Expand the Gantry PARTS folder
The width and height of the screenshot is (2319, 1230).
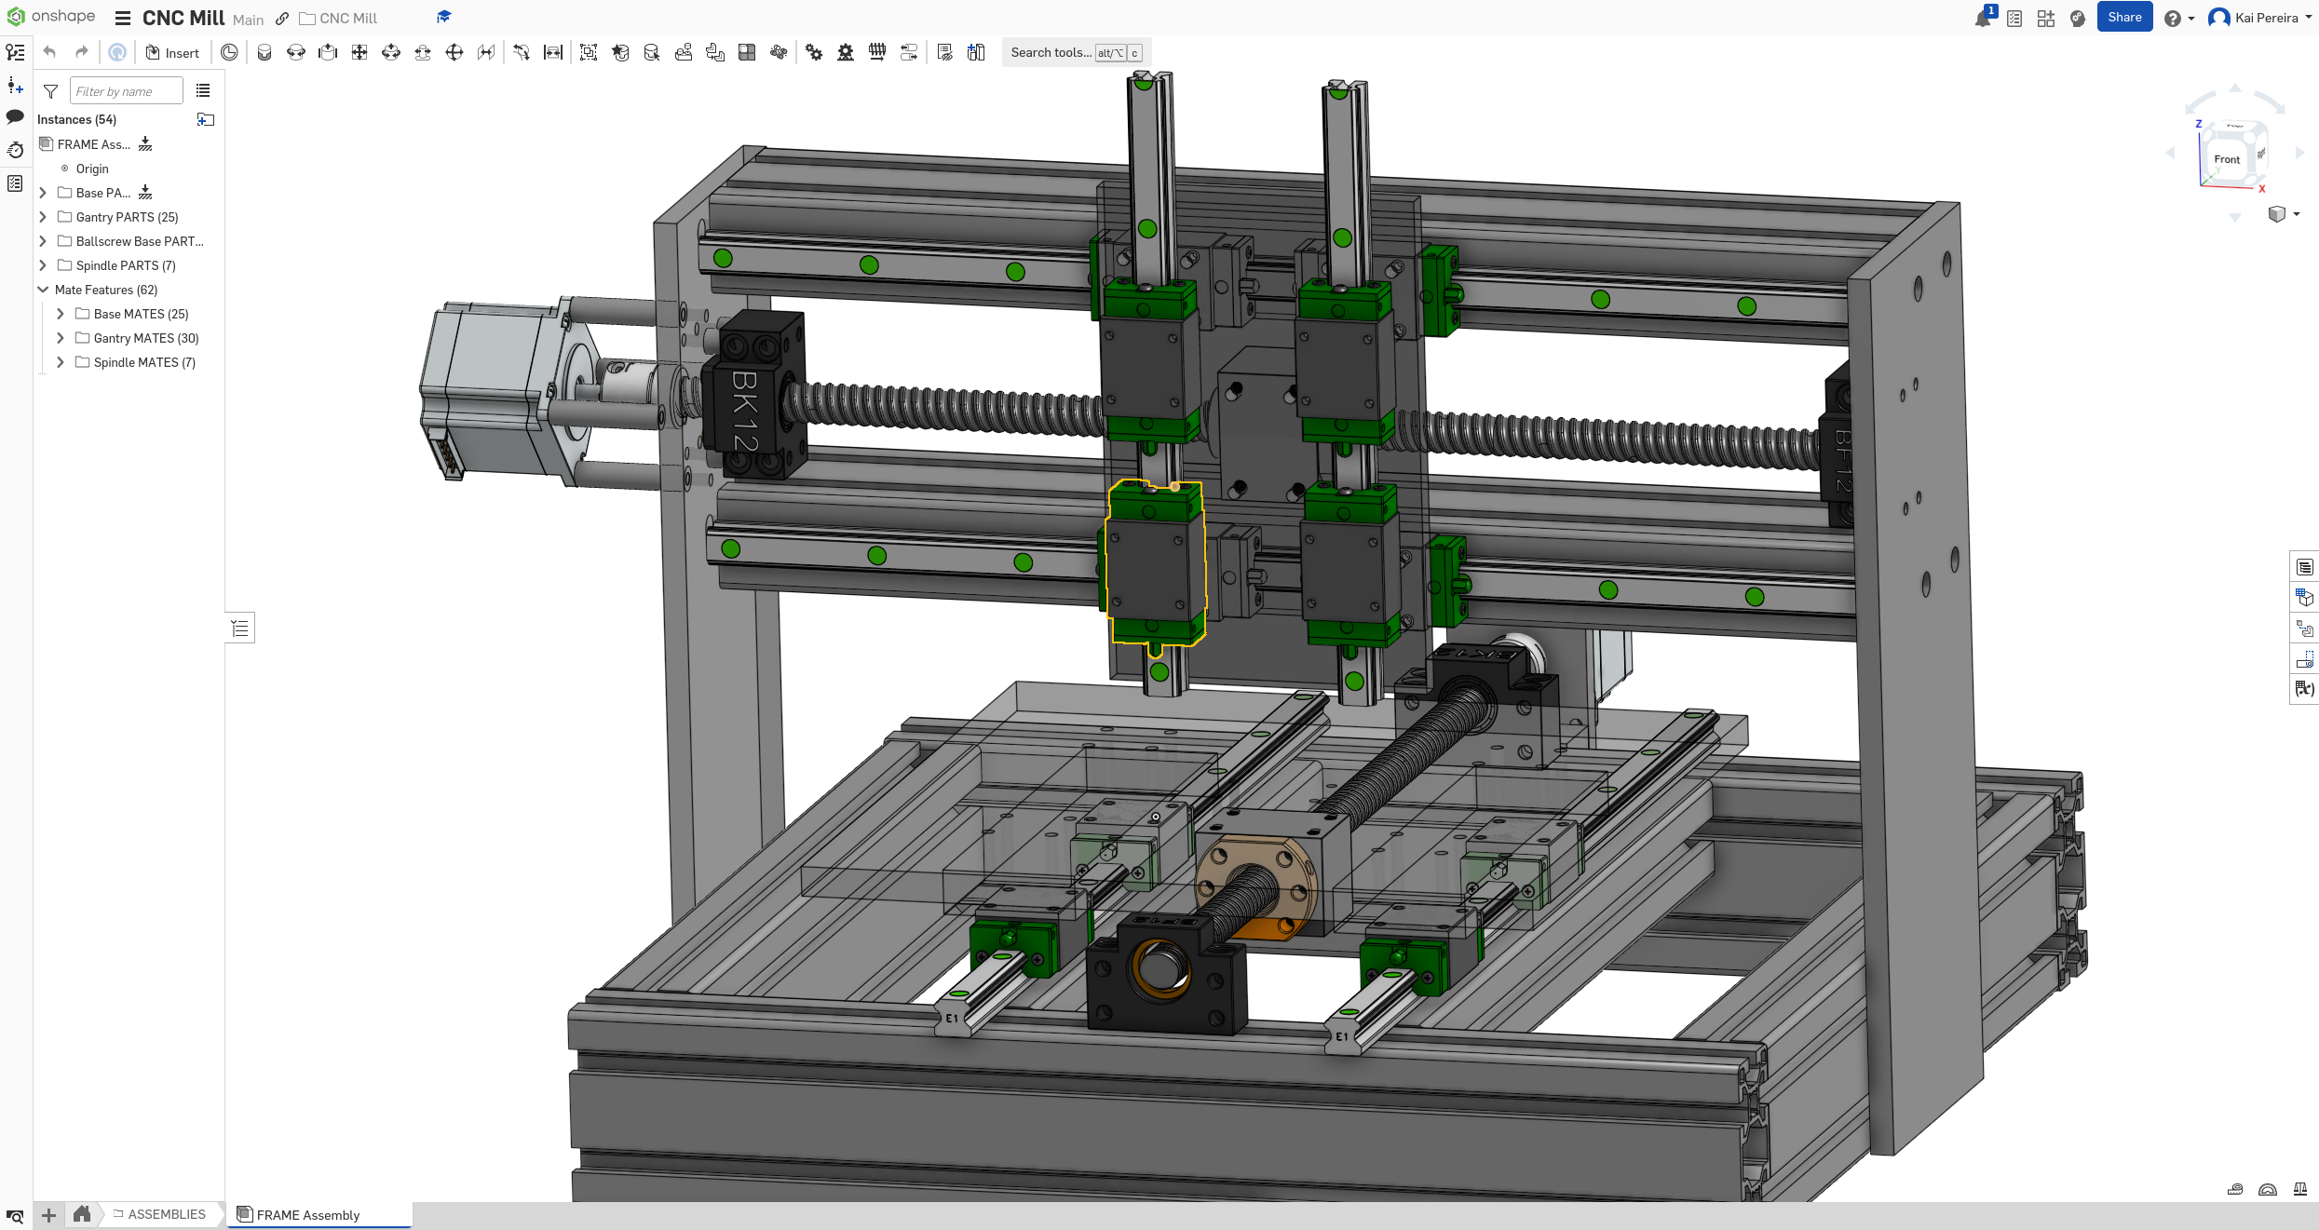click(43, 217)
